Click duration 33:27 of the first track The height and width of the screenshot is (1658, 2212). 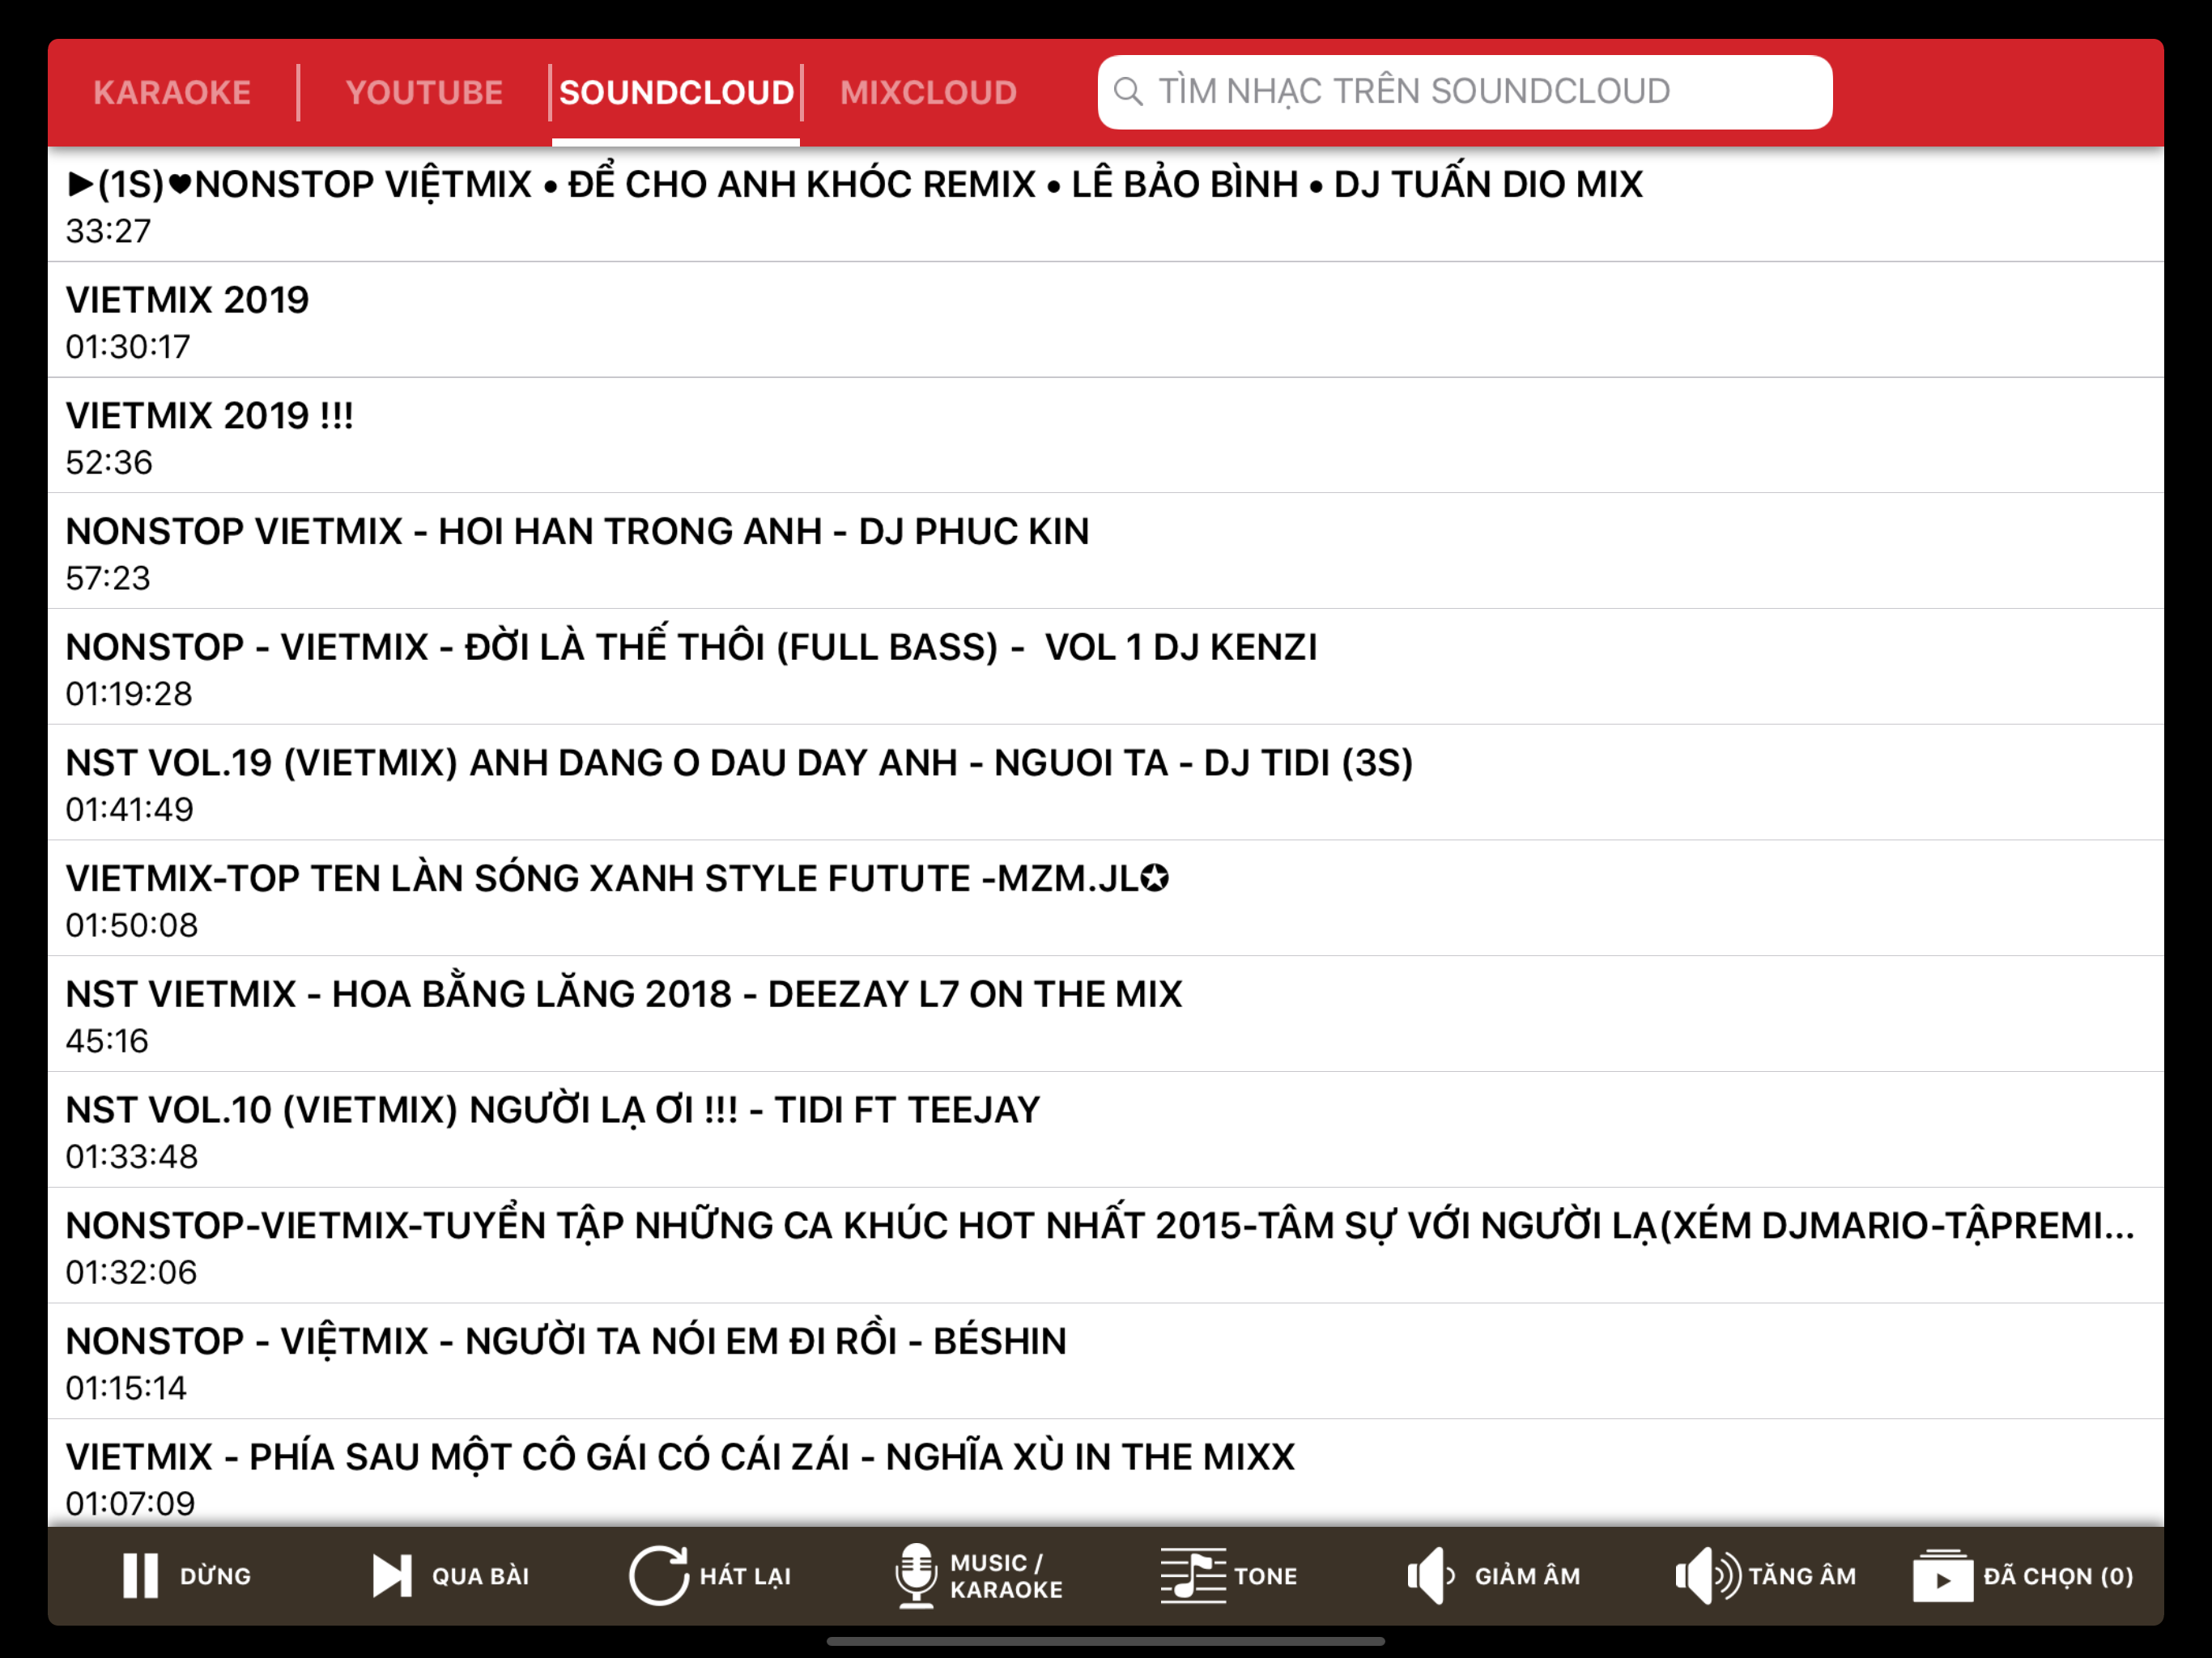click(108, 231)
